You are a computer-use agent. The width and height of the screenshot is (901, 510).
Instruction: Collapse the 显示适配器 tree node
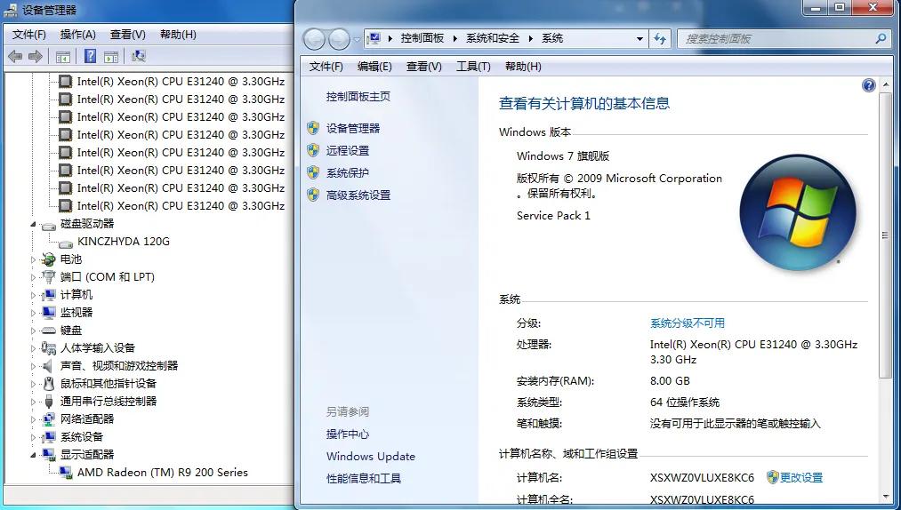coord(33,456)
